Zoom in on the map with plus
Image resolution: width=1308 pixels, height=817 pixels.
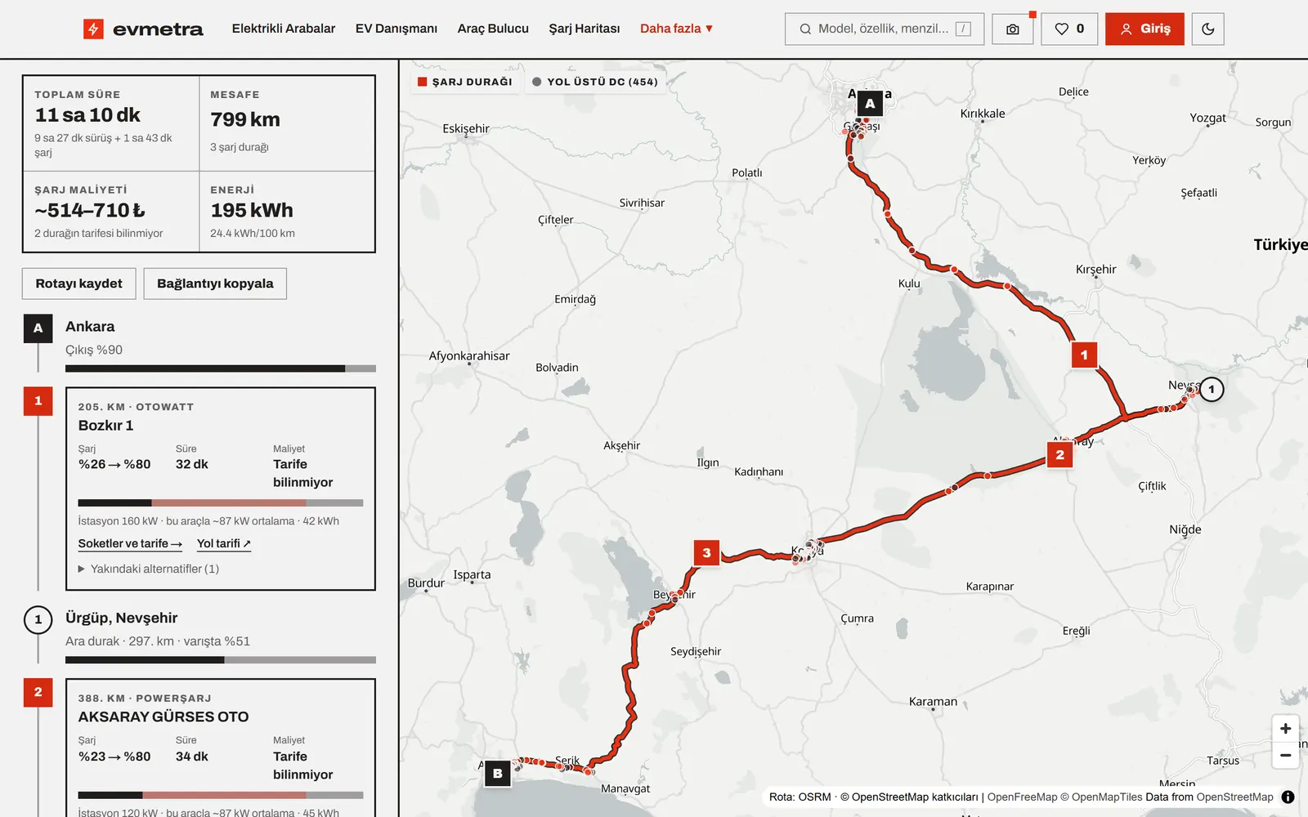pyautogui.click(x=1285, y=729)
